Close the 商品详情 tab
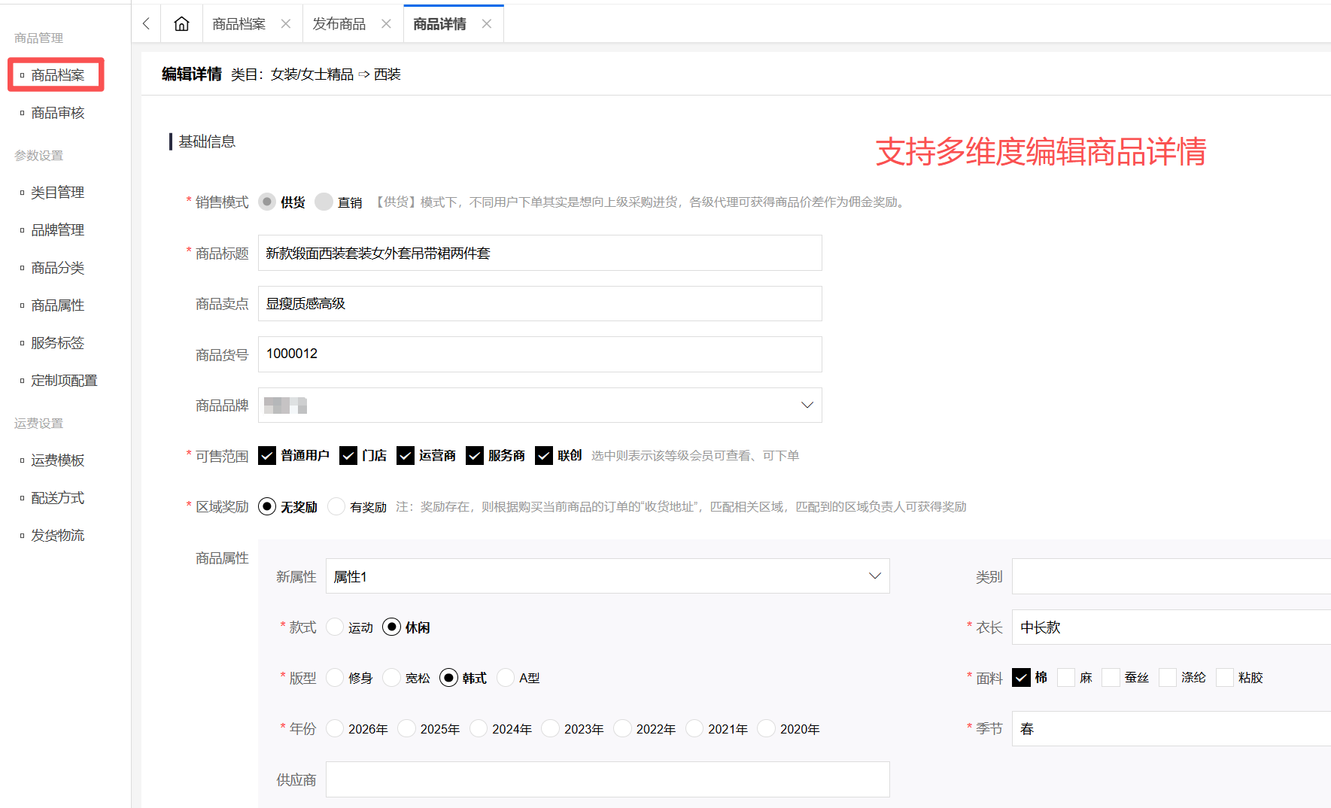The width and height of the screenshot is (1331, 808). tap(487, 24)
